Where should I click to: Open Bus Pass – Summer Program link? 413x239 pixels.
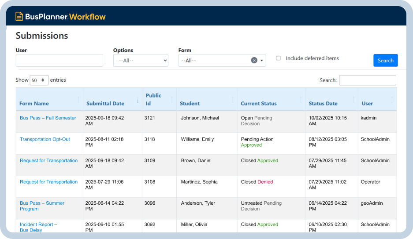(x=42, y=206)
